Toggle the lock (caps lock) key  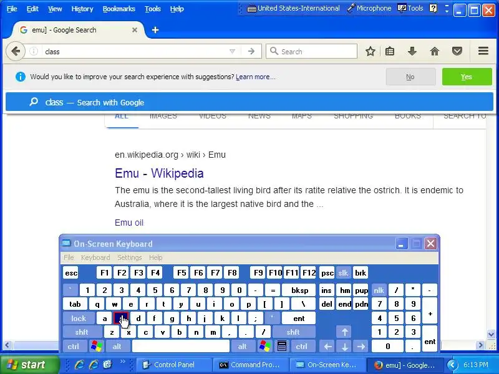pyautogui.click(x=79, y=318)
